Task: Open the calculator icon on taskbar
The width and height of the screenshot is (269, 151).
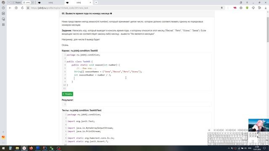Action: coord(10,148)
